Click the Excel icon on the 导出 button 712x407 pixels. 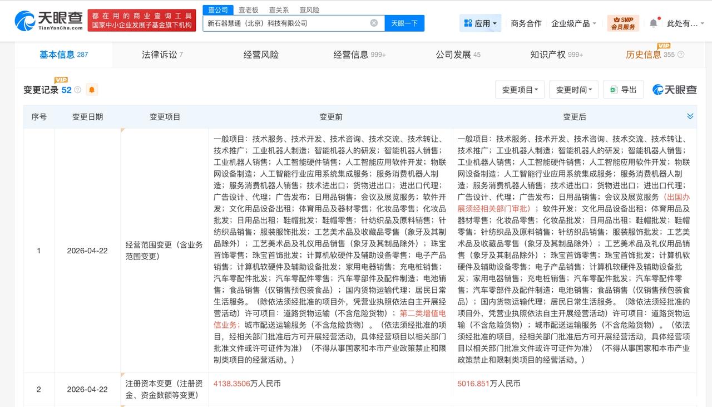point(614,89)
